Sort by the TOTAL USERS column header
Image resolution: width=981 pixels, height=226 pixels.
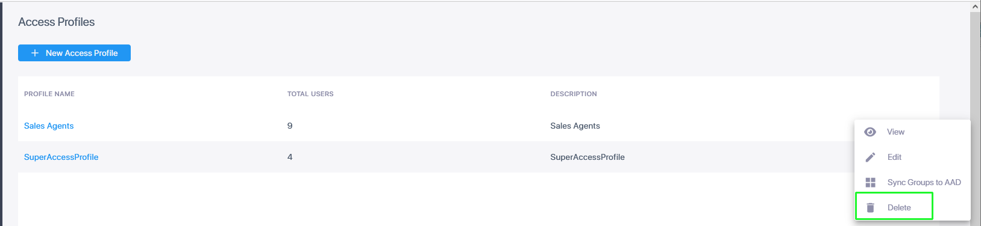(x=310, y=94)
